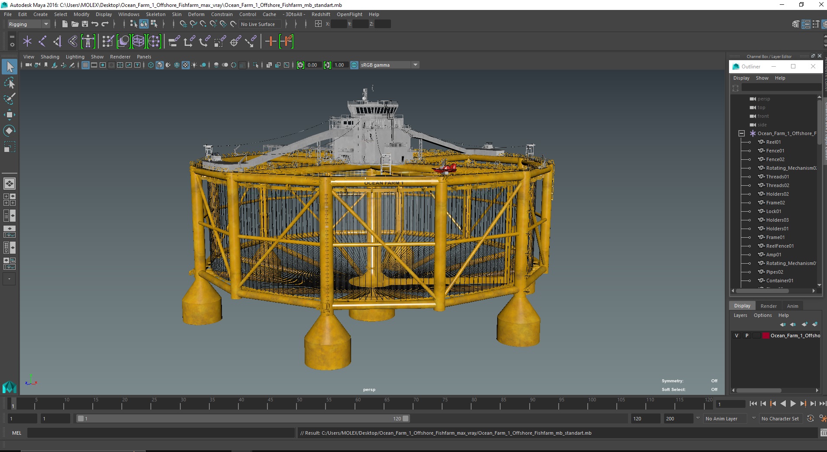Open the HumanIK figure shelf icon
The width and height of the screenshot is (827, 452).
pyautogui.click(x=88, y=42)
